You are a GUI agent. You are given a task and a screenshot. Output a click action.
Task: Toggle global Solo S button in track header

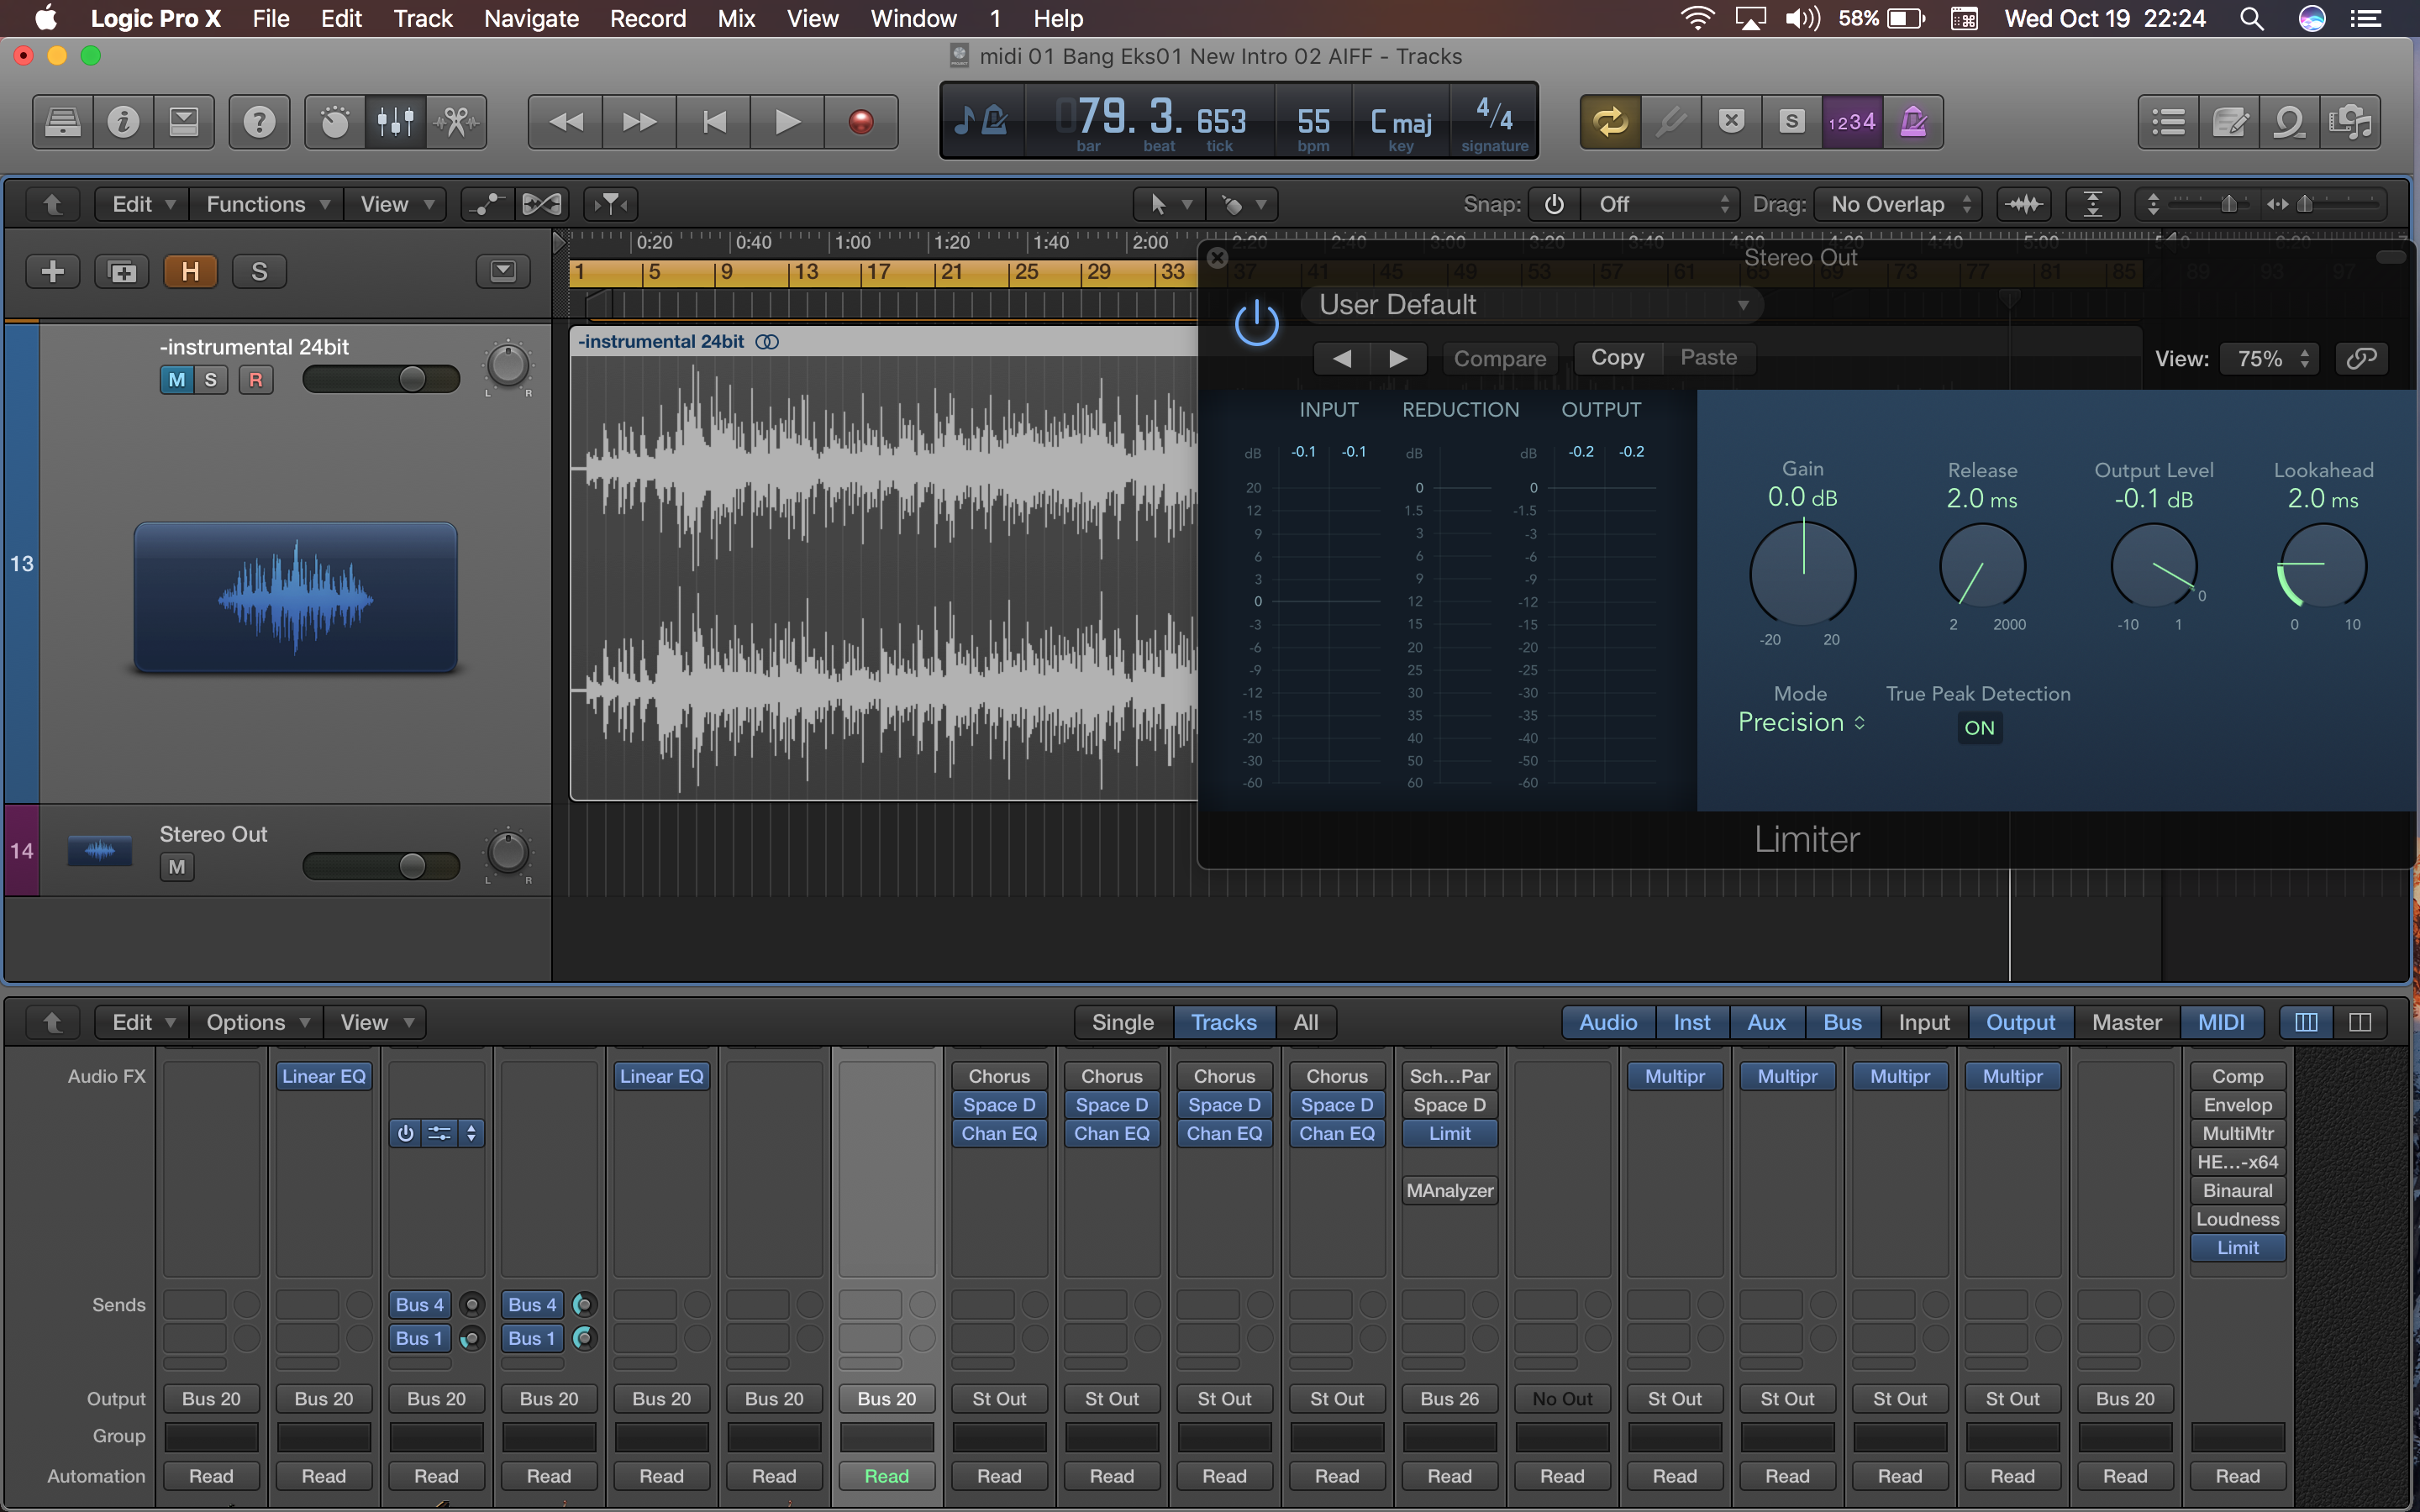259,271
